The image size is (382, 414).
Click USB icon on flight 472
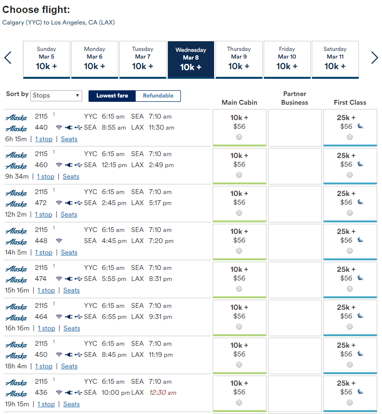pos(78,203)
